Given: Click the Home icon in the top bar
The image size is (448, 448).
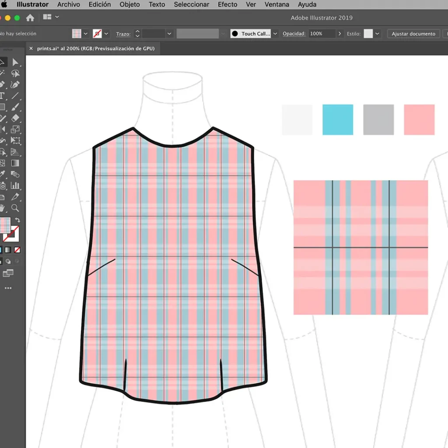Looking at the screenshot, I should click(x=30, y=18).
